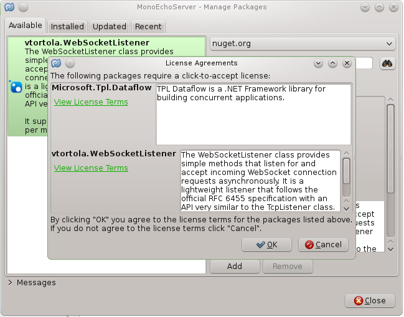Click up arrow of WebSocketListener description scrollbar

click(346, 153)
